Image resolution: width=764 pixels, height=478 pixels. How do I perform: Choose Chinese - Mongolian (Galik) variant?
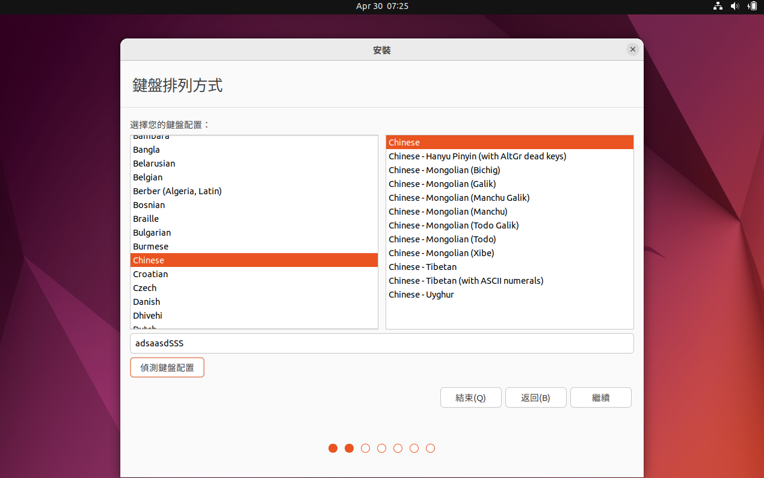[x=510, y=184]
